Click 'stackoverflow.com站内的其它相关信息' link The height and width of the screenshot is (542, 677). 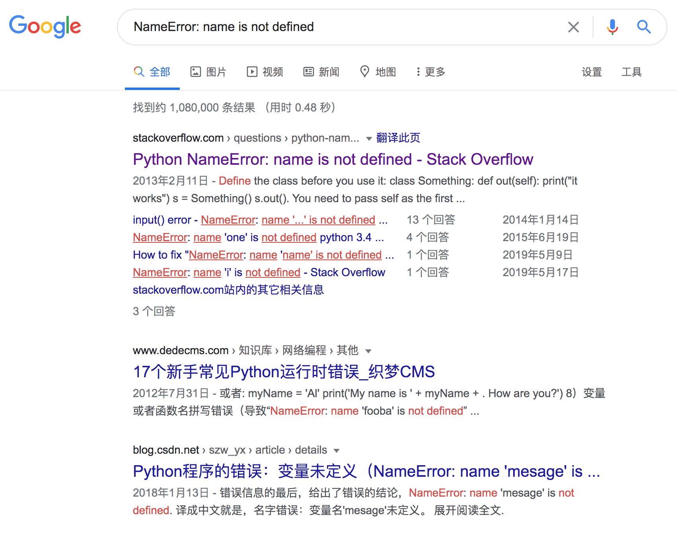click(228, 290)
